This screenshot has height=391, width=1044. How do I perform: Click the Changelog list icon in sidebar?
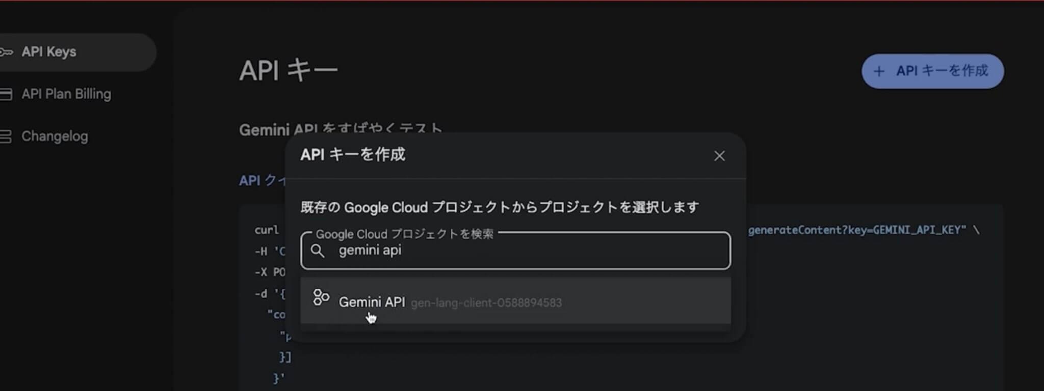pyautogui.click(x=6, y=136)
